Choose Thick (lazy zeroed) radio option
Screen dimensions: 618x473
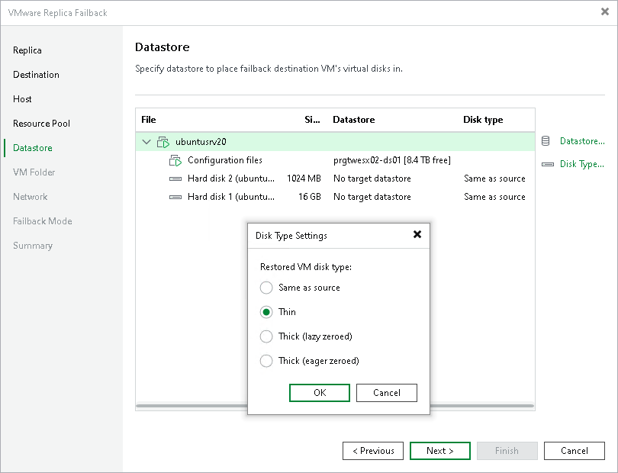(x=266, y=336)
